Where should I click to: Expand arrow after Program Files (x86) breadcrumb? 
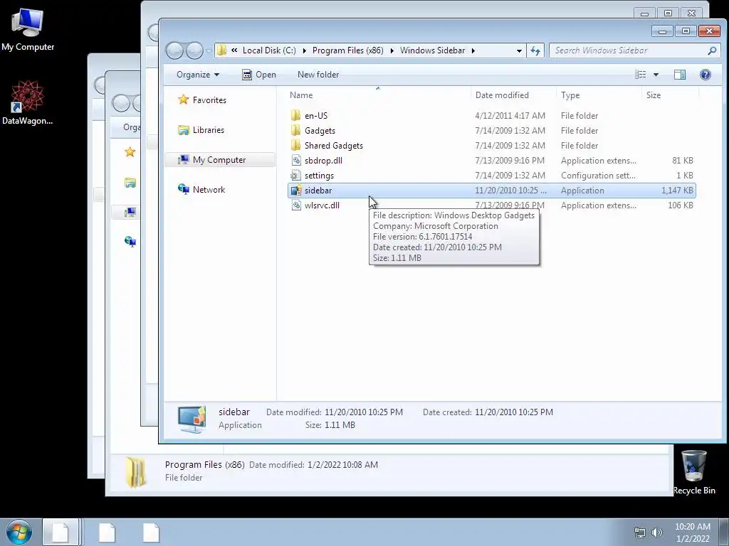click(392, 50)
